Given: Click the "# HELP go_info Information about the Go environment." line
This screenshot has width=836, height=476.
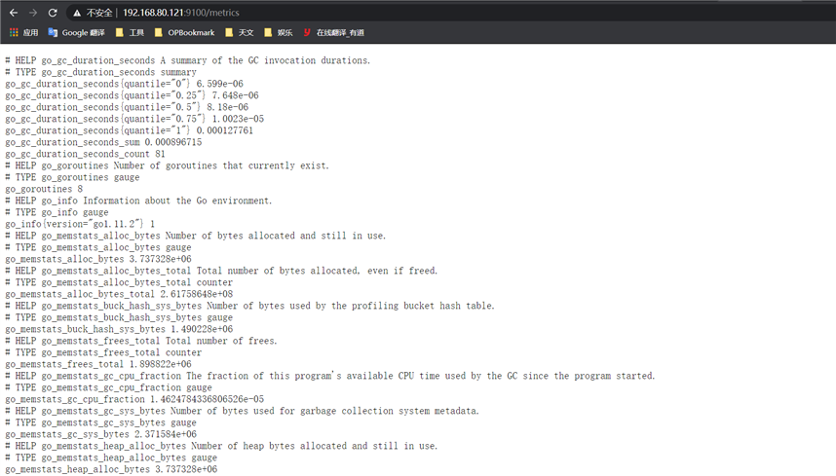Looking at the screenshot, I should point(138,201).
